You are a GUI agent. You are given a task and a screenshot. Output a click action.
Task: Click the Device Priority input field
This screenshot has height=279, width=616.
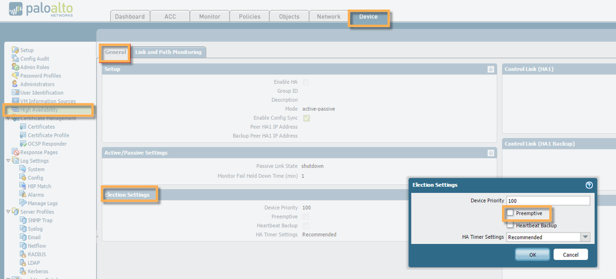(548, 201)
